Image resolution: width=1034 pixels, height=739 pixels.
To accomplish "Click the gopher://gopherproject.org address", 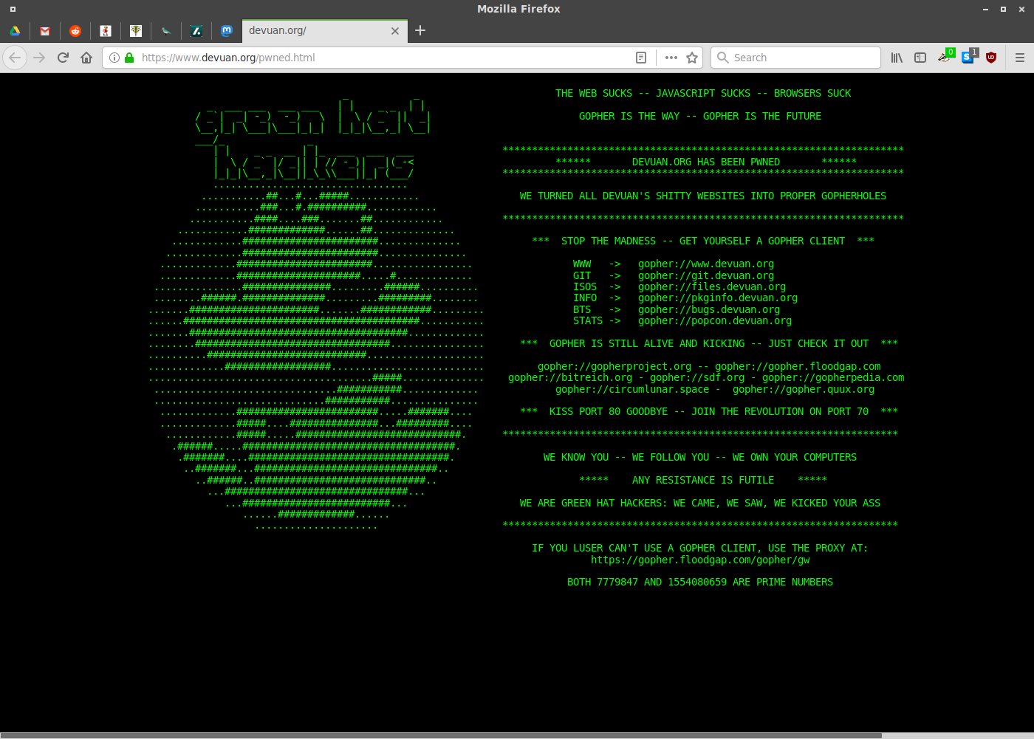I will click(614, 367).
